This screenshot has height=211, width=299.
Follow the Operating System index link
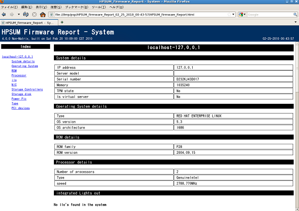point(25,66)
